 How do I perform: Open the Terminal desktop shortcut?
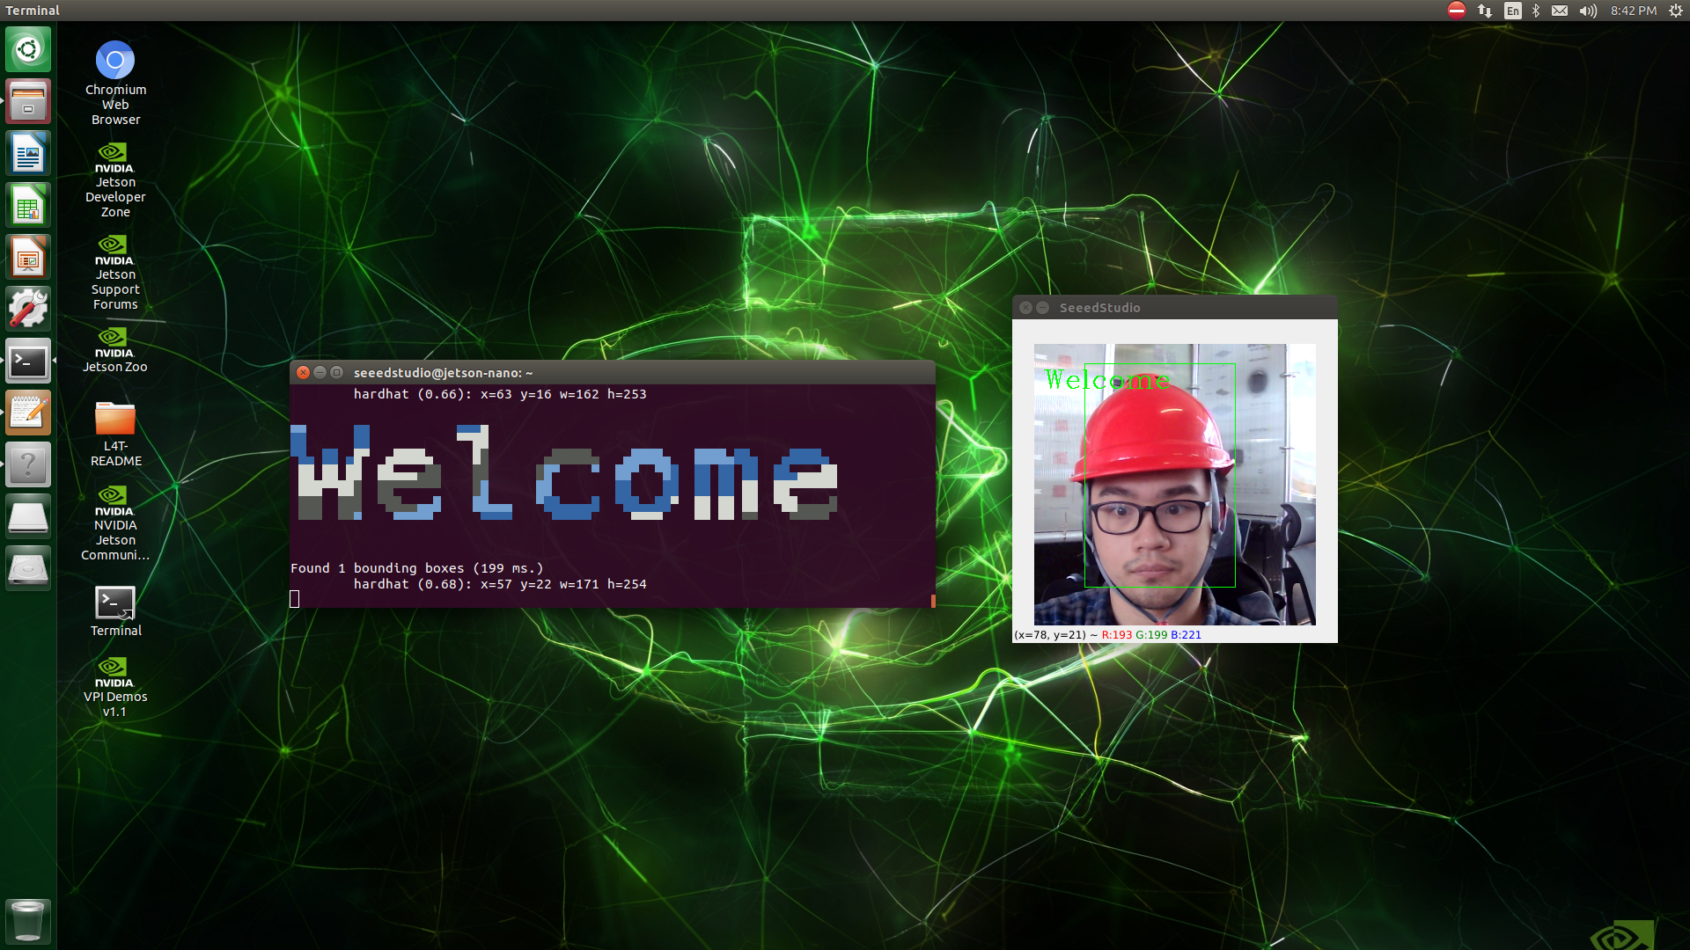pos(115,610)
